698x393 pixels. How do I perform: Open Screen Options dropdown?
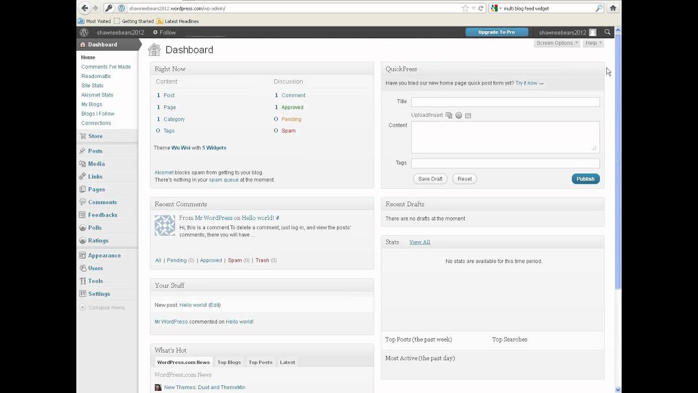pos(557,43)
